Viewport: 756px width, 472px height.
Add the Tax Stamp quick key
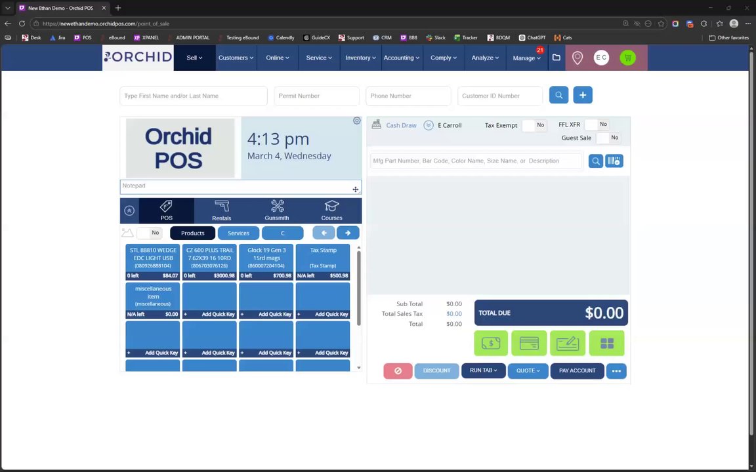coord(323,262)
